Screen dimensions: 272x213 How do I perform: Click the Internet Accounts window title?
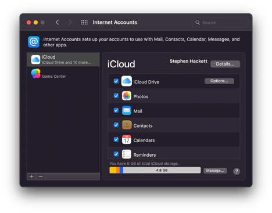[x=115, y=23]
